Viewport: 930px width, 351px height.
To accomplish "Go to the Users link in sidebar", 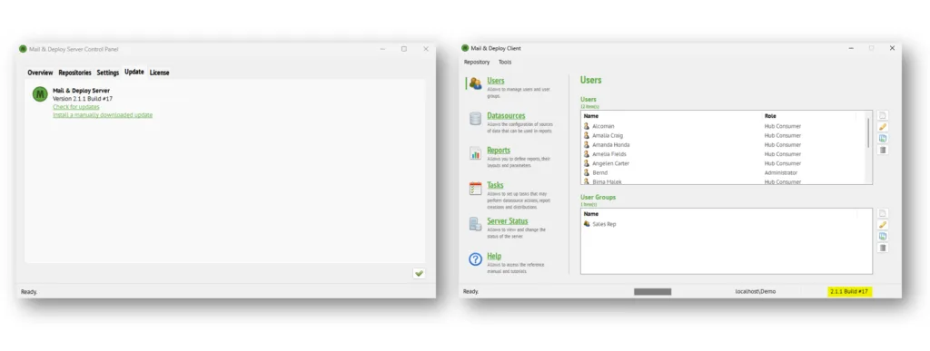I will pyautogui.click(x=496, y=81).
